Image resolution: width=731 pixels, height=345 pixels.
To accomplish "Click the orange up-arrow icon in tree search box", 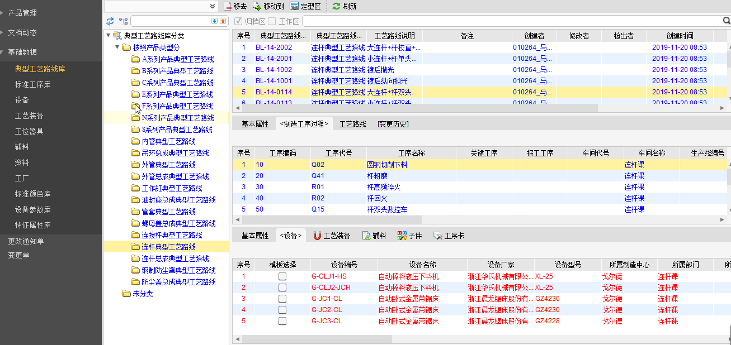I will click(x=223, y=21).
